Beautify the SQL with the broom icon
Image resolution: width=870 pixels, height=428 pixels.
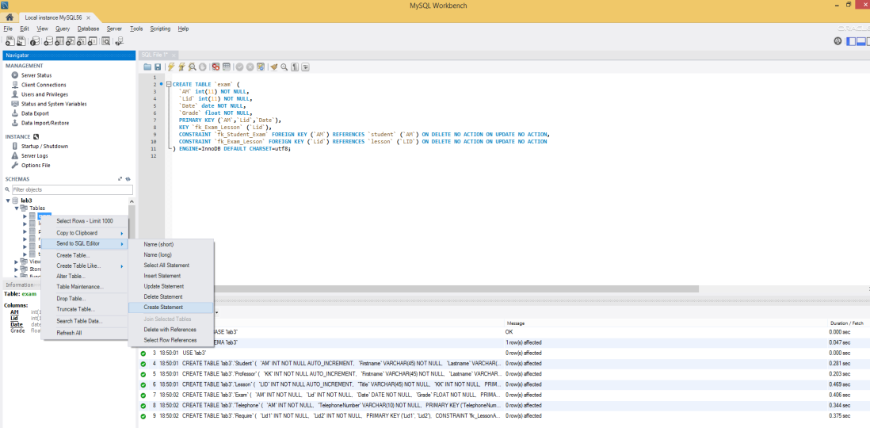click(x=273, y=67)
